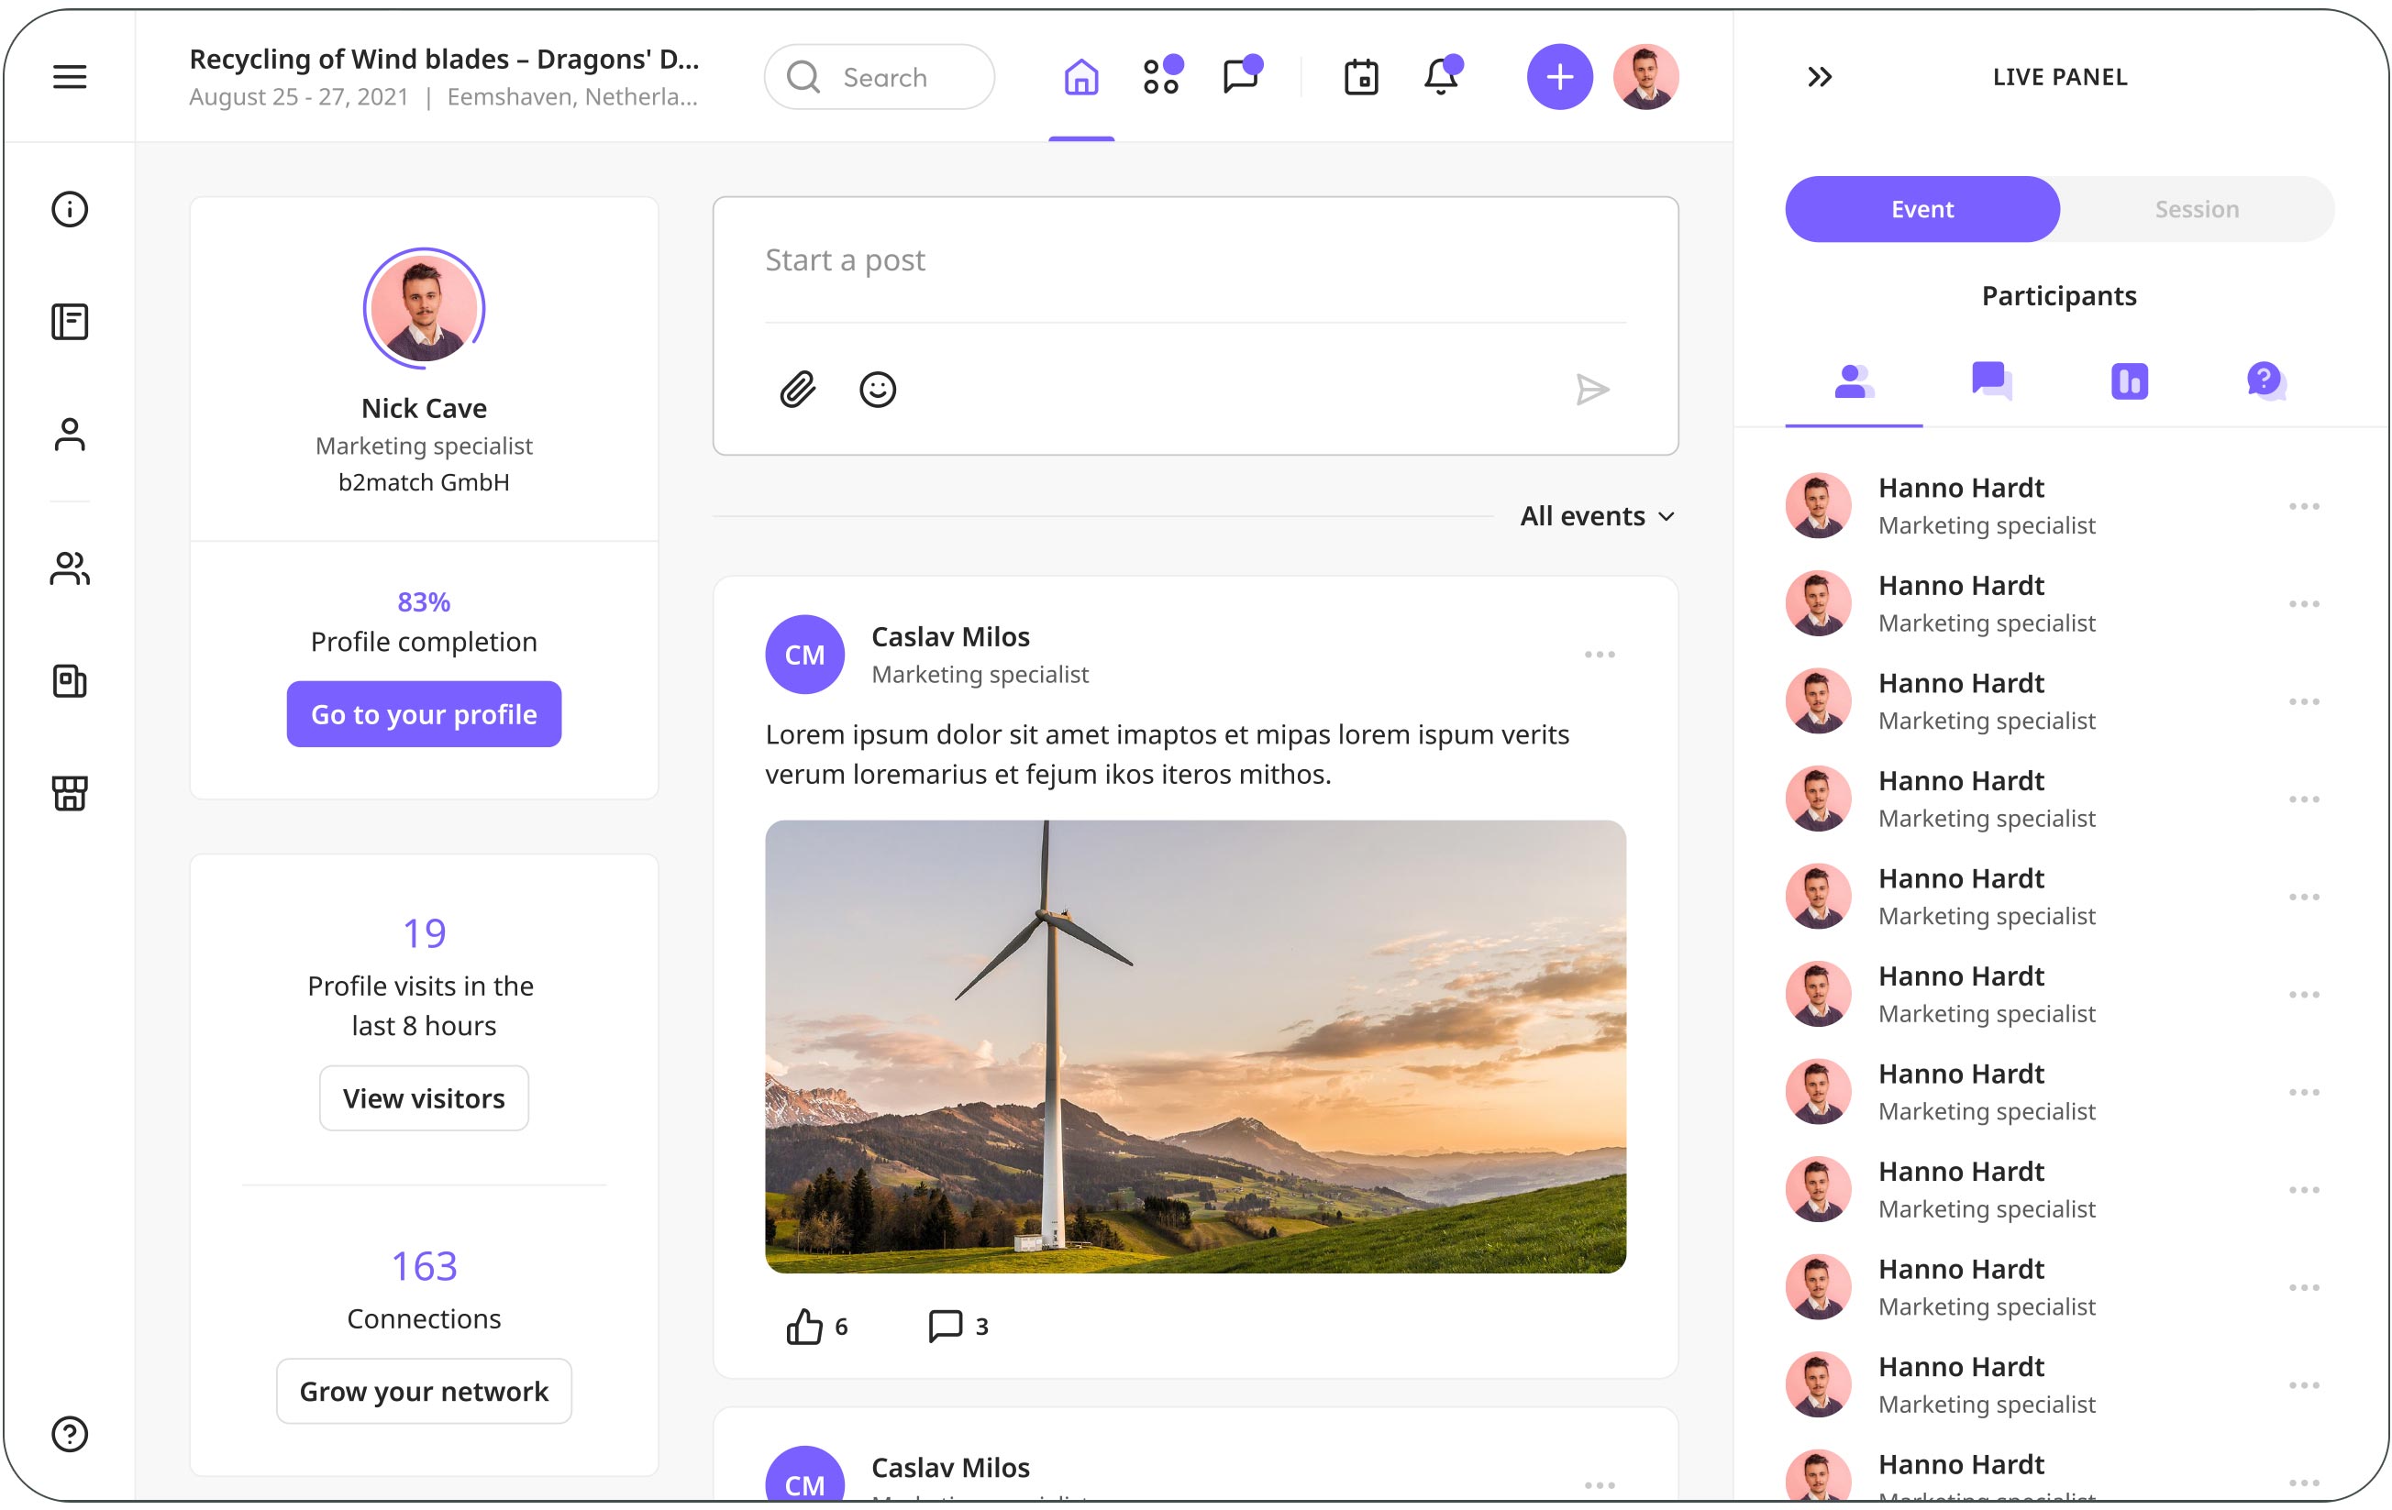Viewport: 2392px width, 1510px height.
Task: Click the View visitors button
Action: pos(424,1098)
